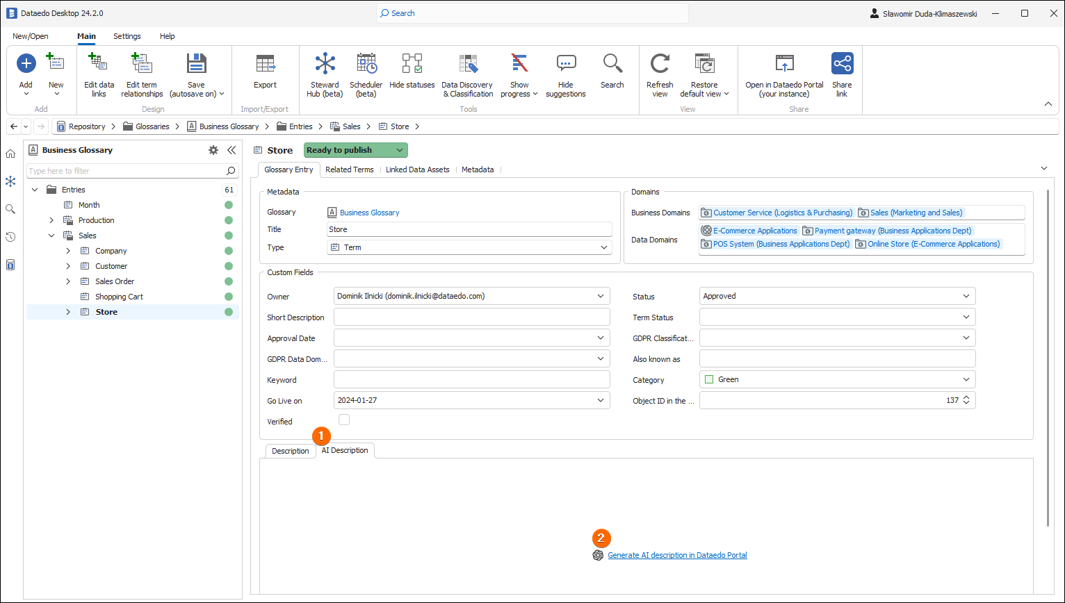Screen dimensions: 1065x603
Task: Expand the Customer tree node
Action: pyautogui.click(x=68, y=266)
